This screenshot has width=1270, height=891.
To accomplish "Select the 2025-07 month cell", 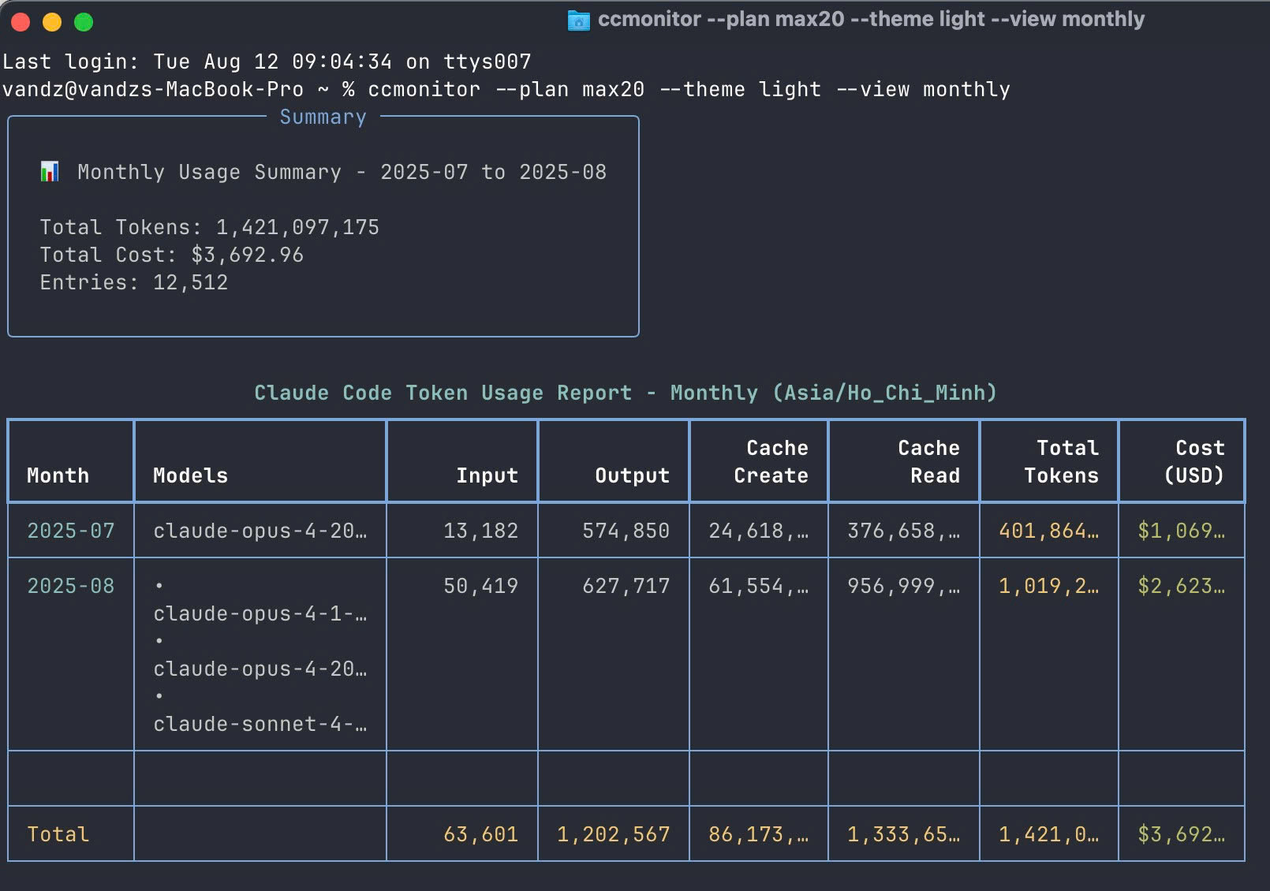I will [71, 531].
